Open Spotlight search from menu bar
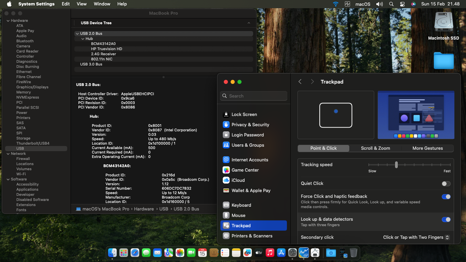466x262 pixels. pyautogui.click(x=391, y=4)
